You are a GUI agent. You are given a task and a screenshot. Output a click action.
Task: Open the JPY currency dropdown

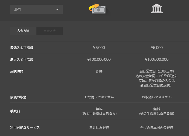[36, 9]
